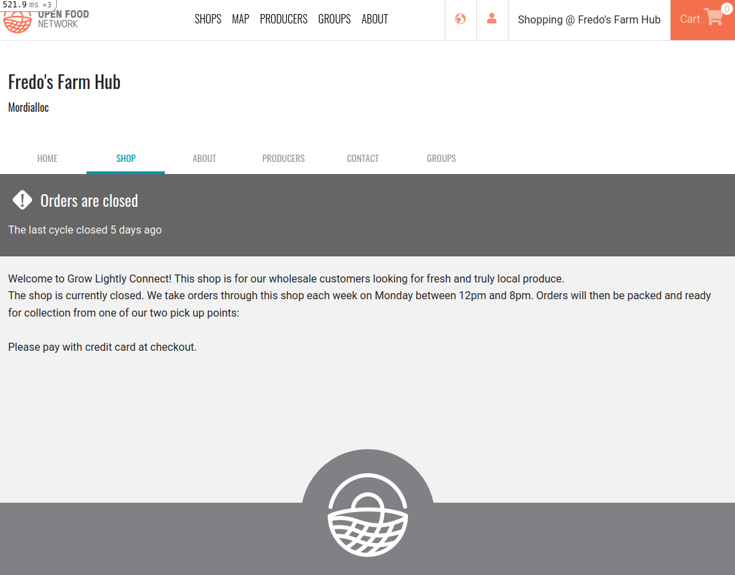
Task: Open the shop PRODUCERS tab
Action: click(x=283, y=158)
